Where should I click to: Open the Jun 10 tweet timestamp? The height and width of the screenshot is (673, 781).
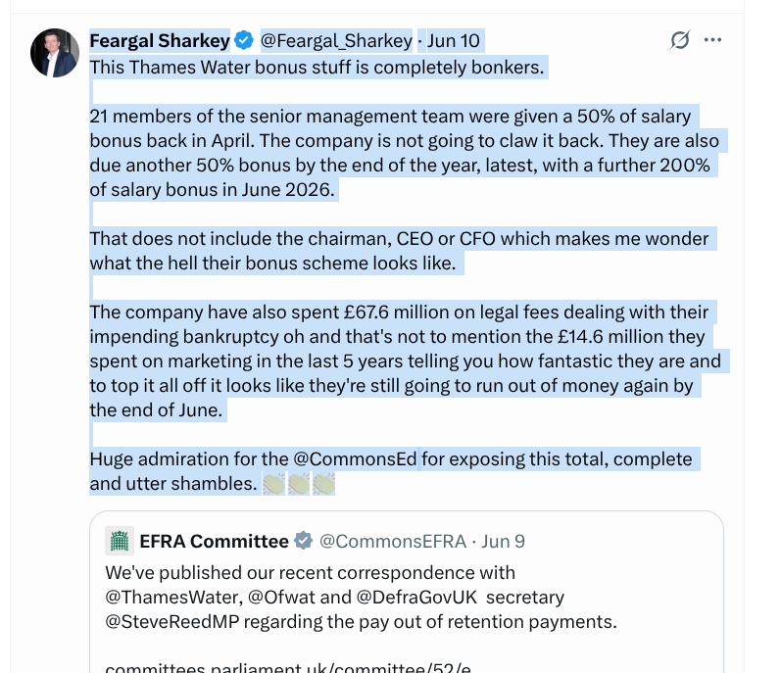[454, 41]
